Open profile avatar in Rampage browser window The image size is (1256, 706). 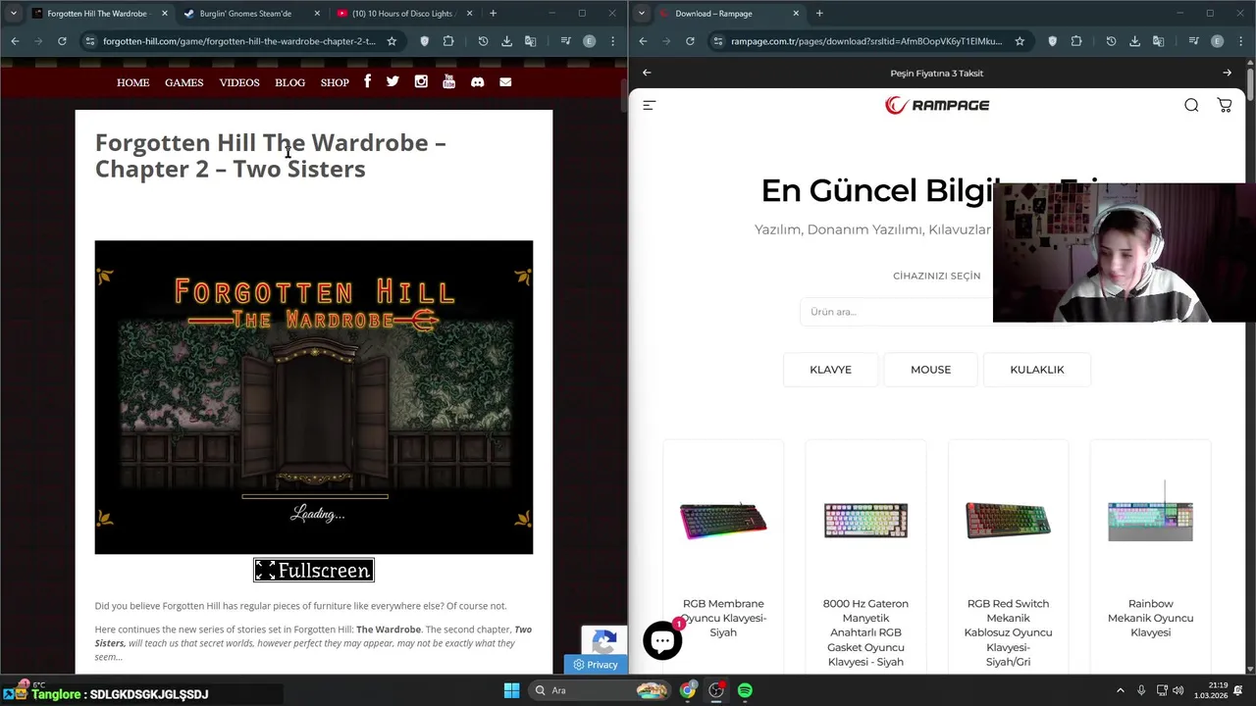coord(1217,41)
